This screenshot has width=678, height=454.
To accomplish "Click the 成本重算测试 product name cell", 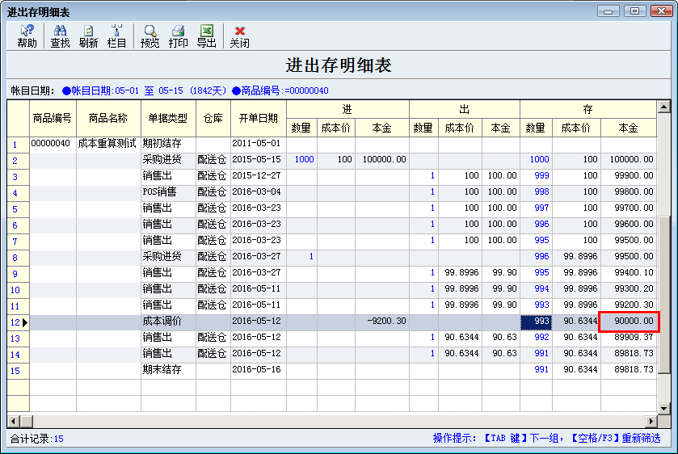I will click(x=108, y=144).
